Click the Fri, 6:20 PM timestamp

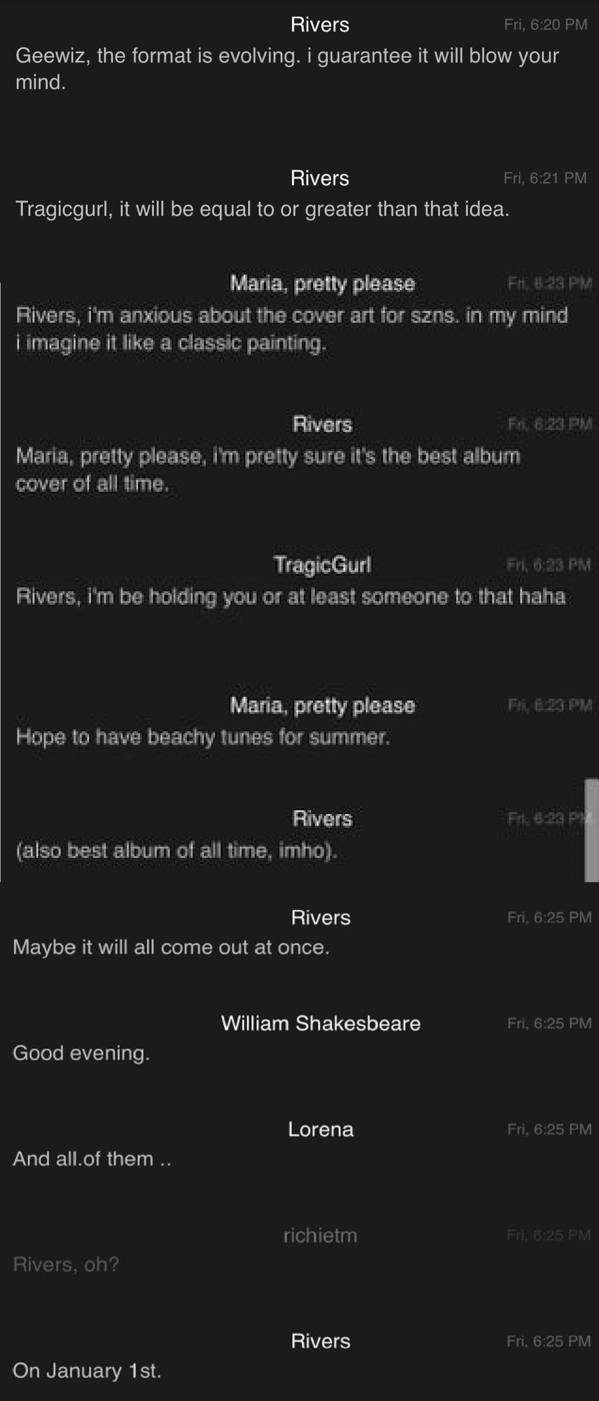[545, 24]
